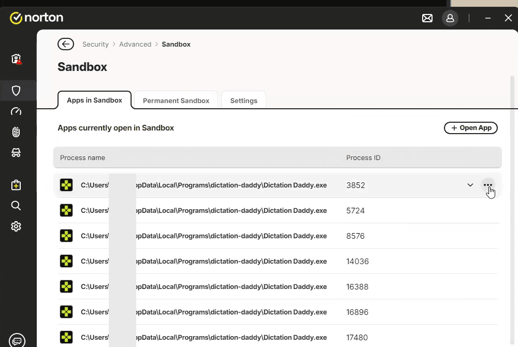Switch to the Permanent Sandbox tab

pos(176,100)
